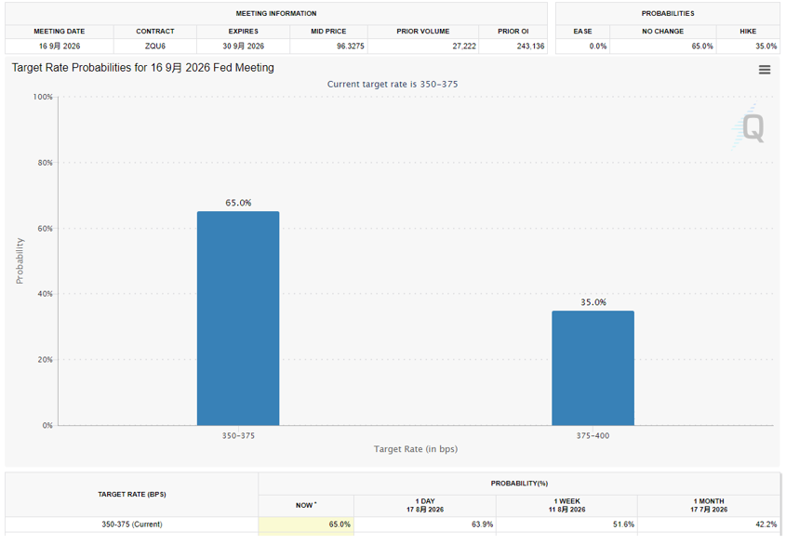The image size is (786, 544).
Task: Click the 0% y-axis tick label
Action: pos(47,425)
